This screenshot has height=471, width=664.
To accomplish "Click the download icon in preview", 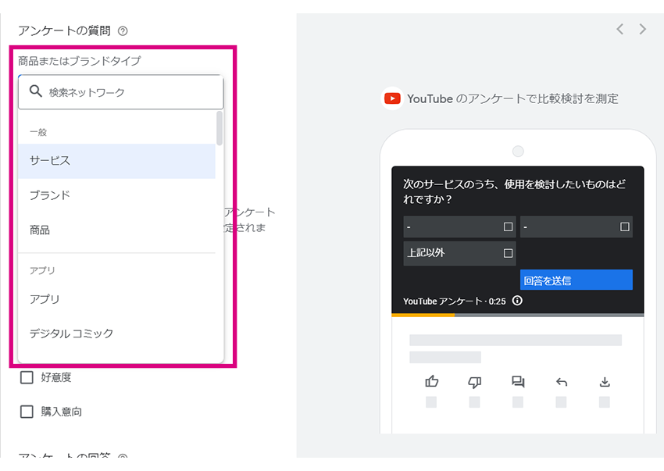I will [605, 382].
